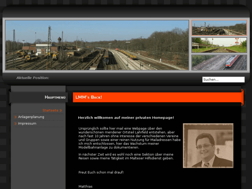Open the Anlagenplanung menu item

tap(31, 117)
